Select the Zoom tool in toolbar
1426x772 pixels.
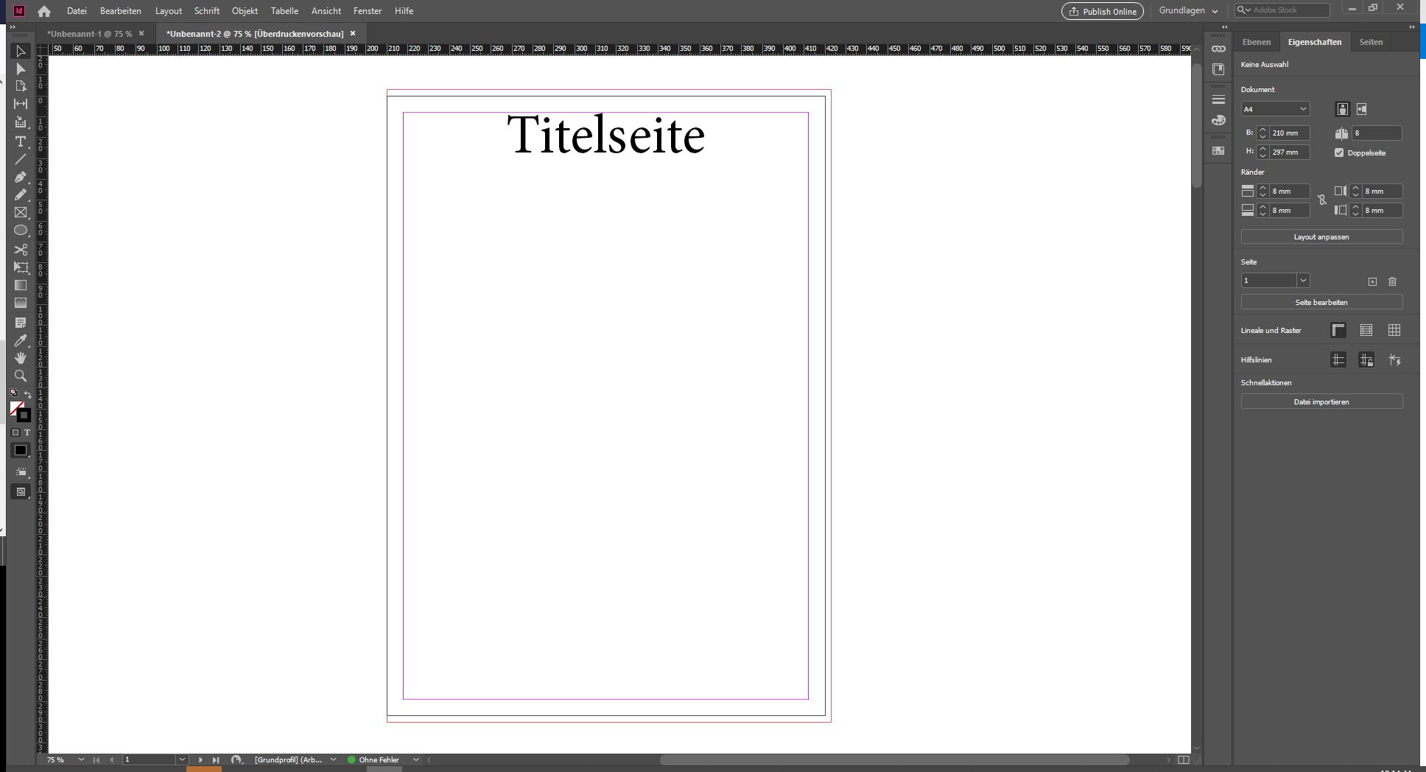pyautogui.click(x=21, y=376)
